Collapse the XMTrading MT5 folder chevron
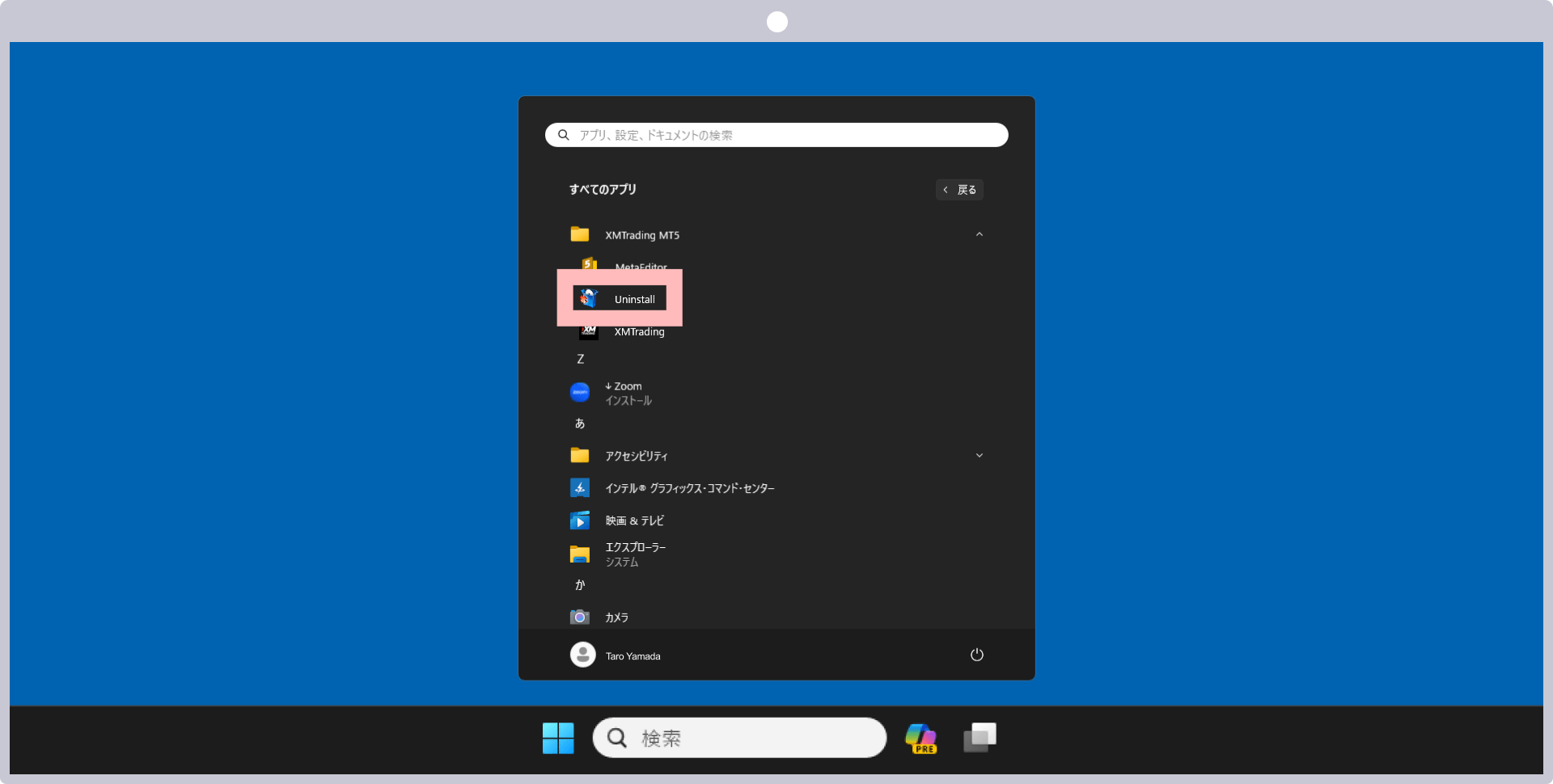Image resolution: width=1553 pixels, height=784 pixels. click(x=980, y=234)
